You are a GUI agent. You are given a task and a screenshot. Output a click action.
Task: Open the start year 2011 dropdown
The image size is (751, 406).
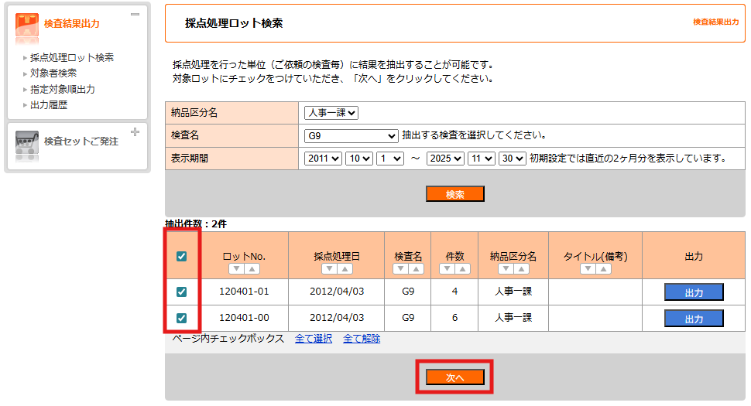323,158
